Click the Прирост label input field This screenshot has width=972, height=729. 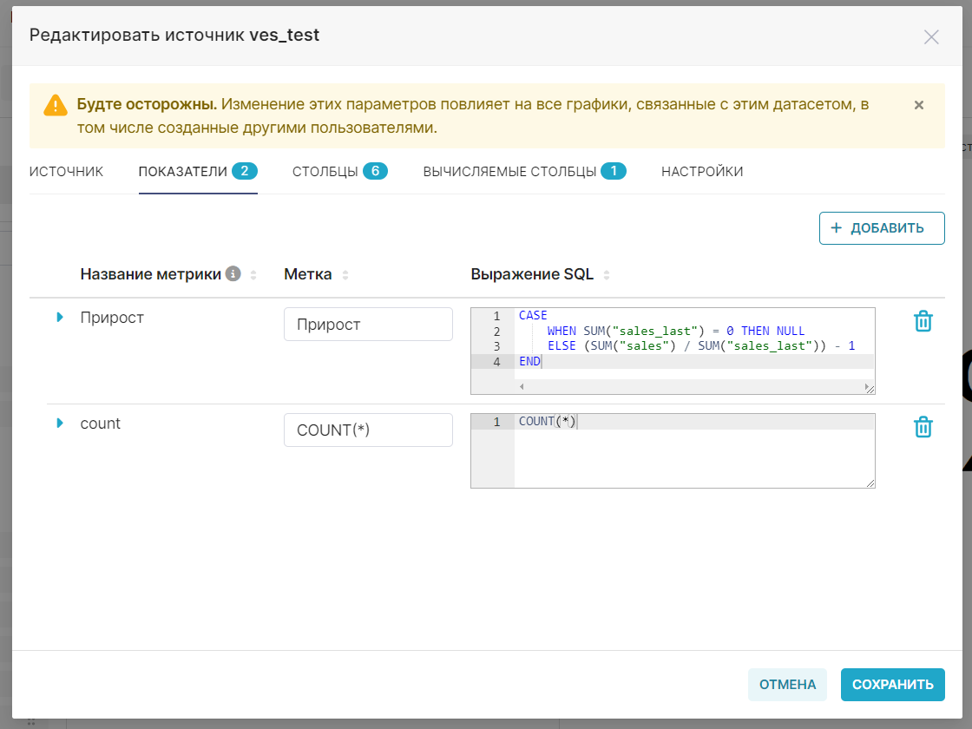point(368,325)
